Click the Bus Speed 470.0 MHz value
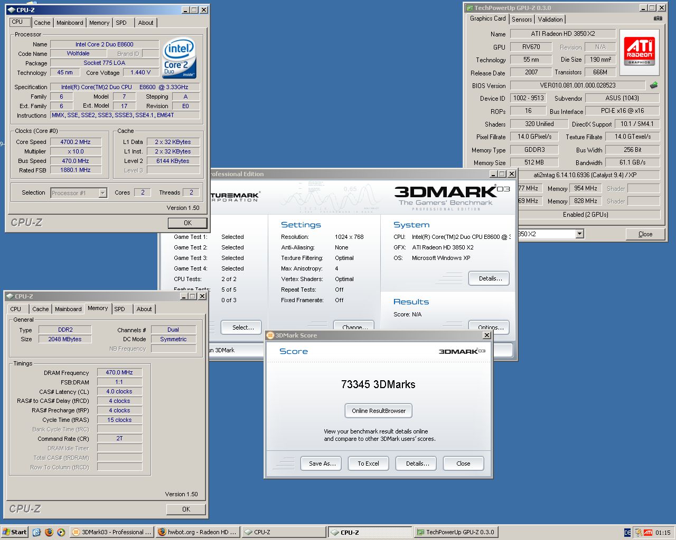 76,161
